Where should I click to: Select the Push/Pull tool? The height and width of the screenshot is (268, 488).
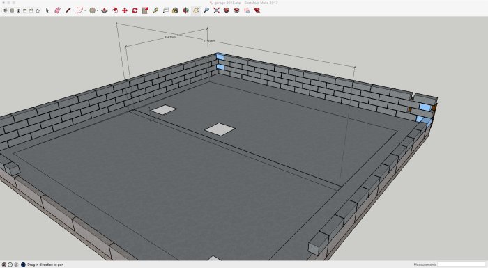[x=105, y=10]
